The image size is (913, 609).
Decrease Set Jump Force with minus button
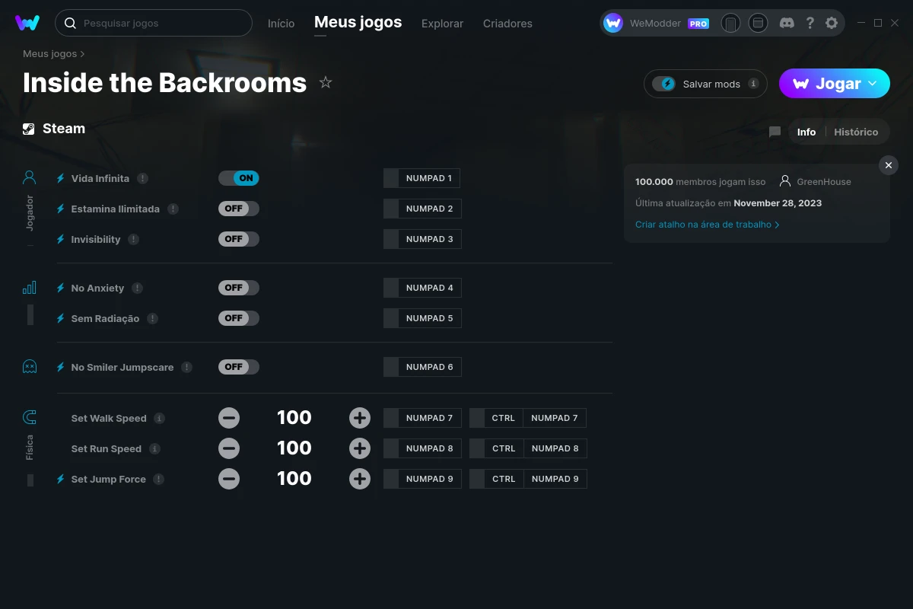coord(229,479)
